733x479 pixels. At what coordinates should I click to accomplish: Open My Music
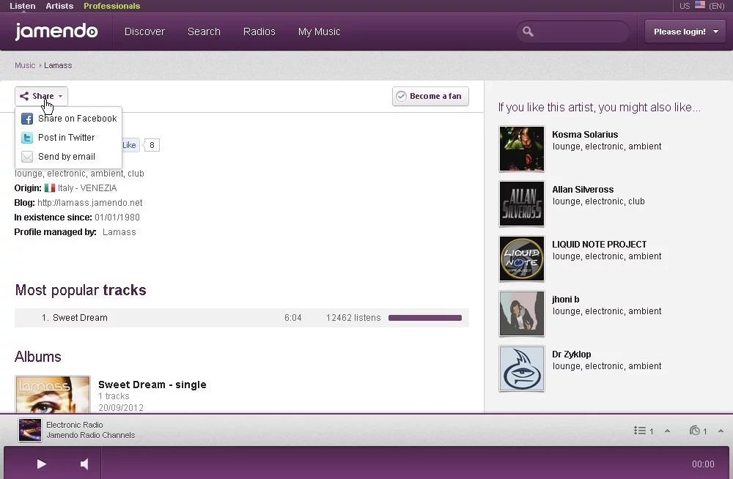point(320,31)
